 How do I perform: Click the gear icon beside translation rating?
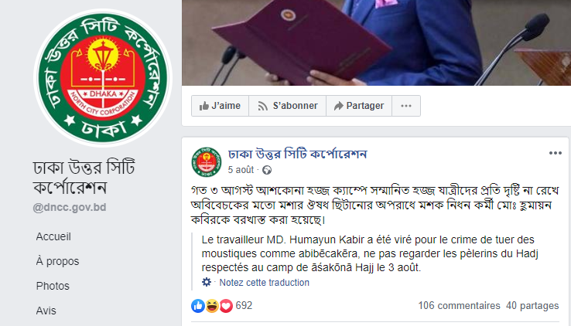(207, 282)
